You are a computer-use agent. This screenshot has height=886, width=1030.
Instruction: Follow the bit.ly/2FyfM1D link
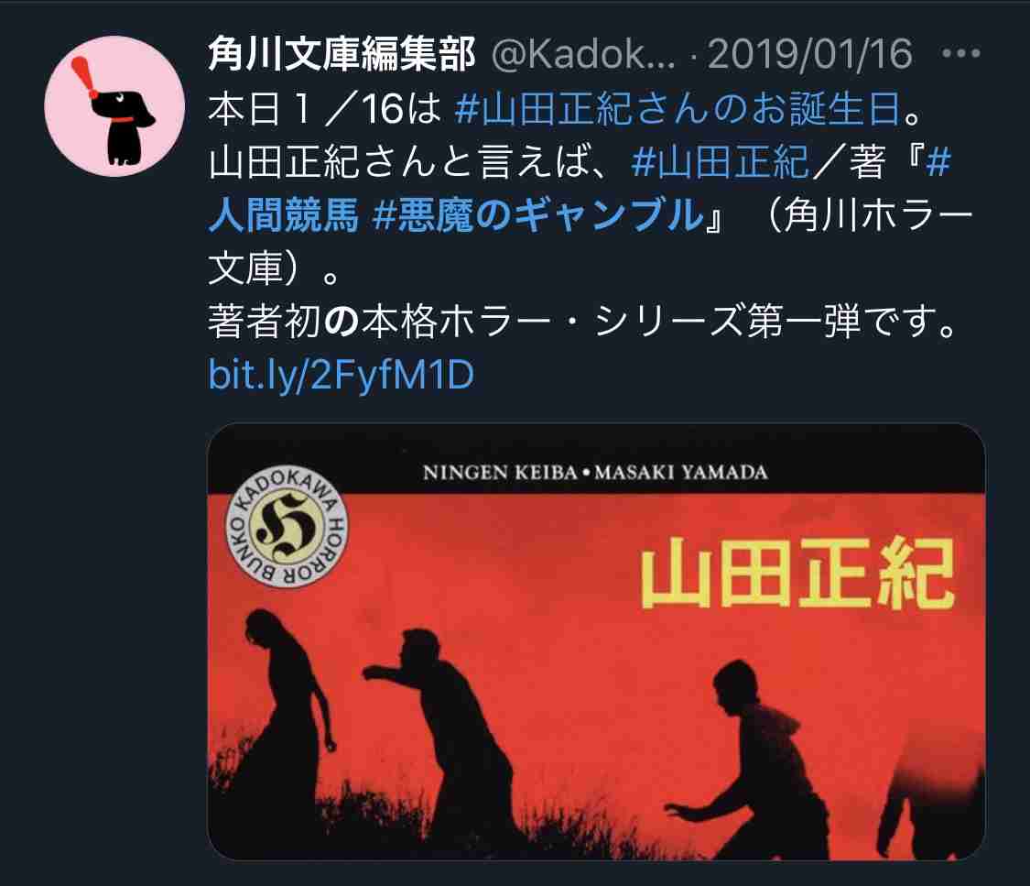341,375
